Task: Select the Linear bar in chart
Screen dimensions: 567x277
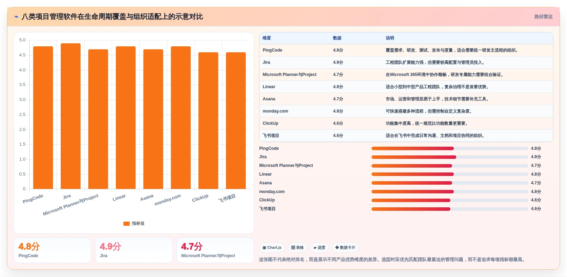Action: click(x=126, y=118)
